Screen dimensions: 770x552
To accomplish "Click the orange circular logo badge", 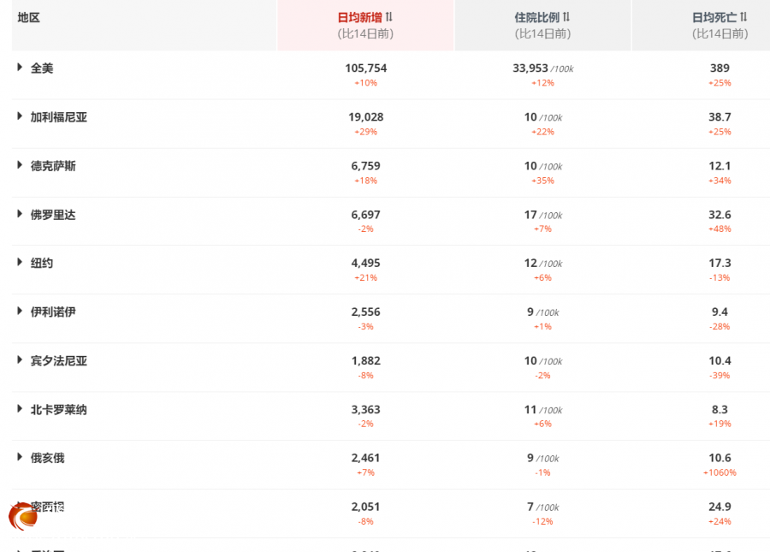I will (23, 515).
